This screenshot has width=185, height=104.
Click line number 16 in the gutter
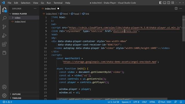point(45,69)
